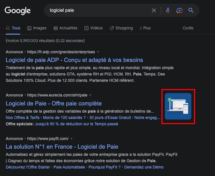The image size is (215, 176).
Task: Click the Eurecia ad thumbnail image
Action: pyautogui.click(x=178, y=106)
